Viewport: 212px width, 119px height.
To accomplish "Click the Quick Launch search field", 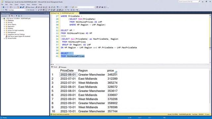I will [189, 1].
